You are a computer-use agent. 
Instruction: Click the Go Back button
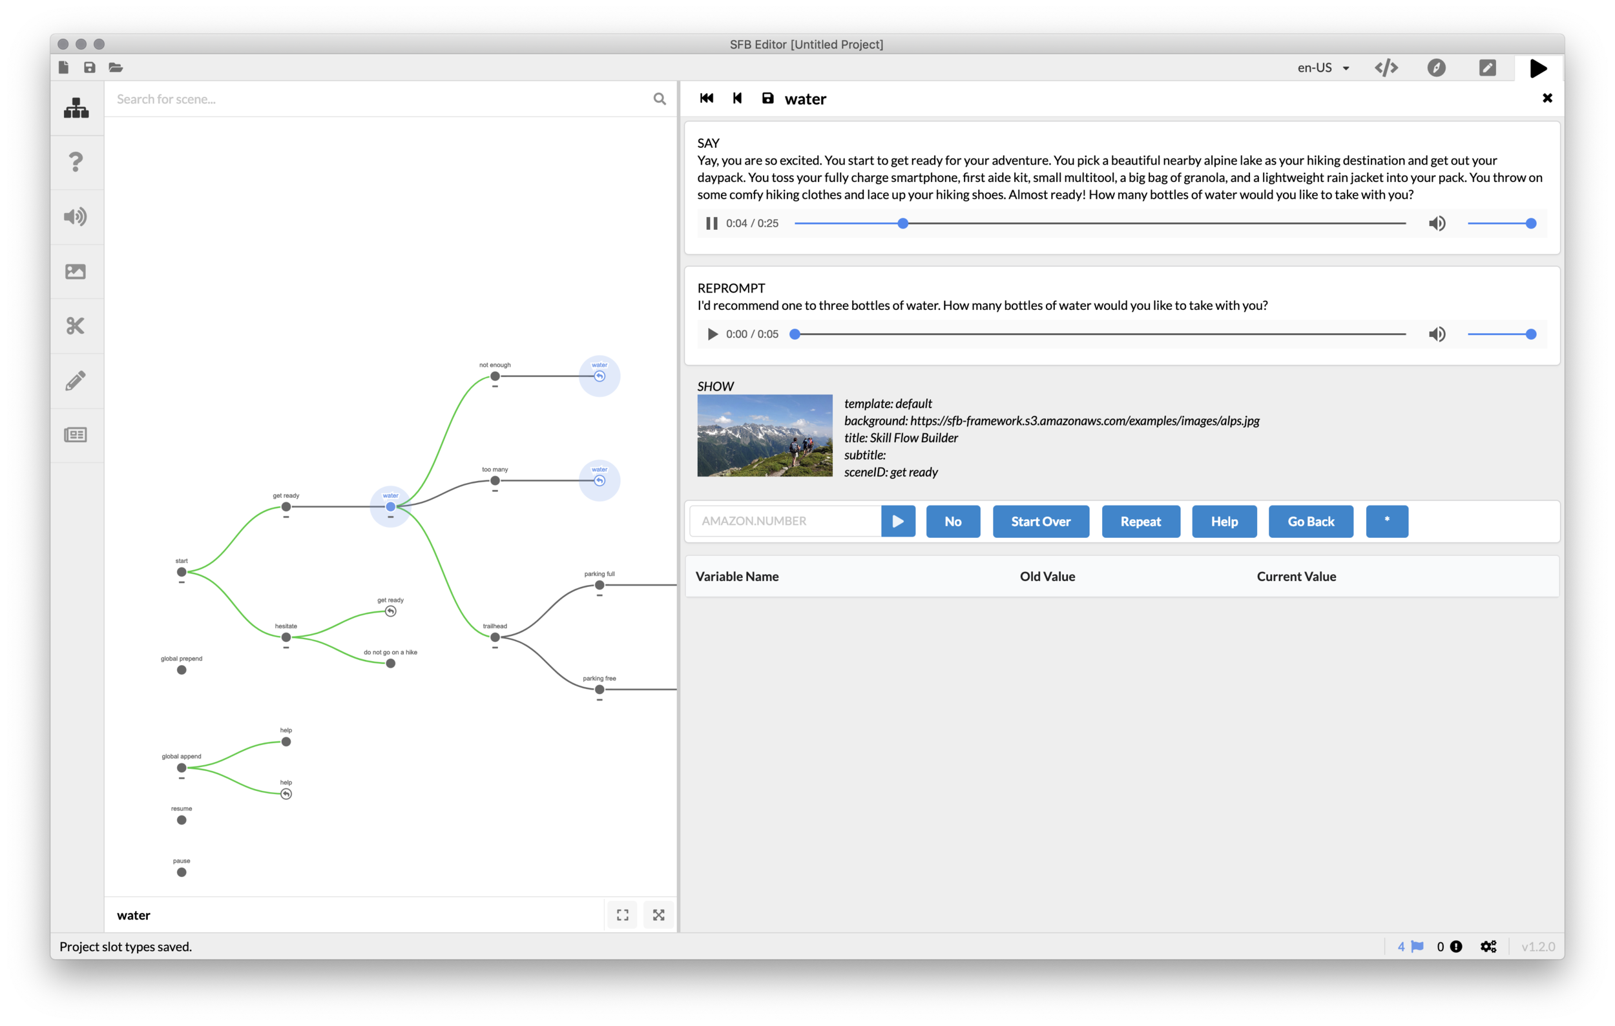(1311, 520)
